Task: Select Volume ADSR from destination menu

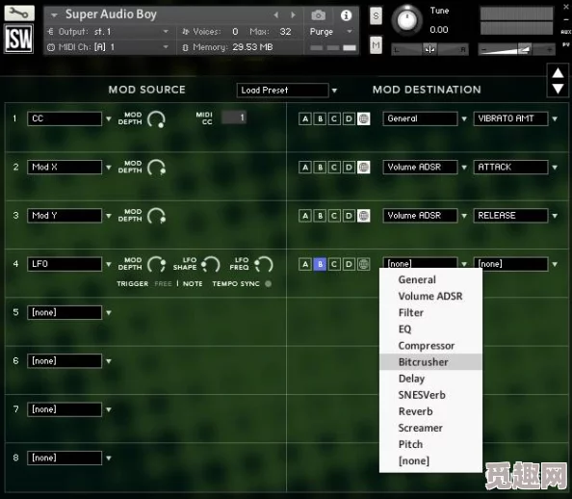Action: 430,297
